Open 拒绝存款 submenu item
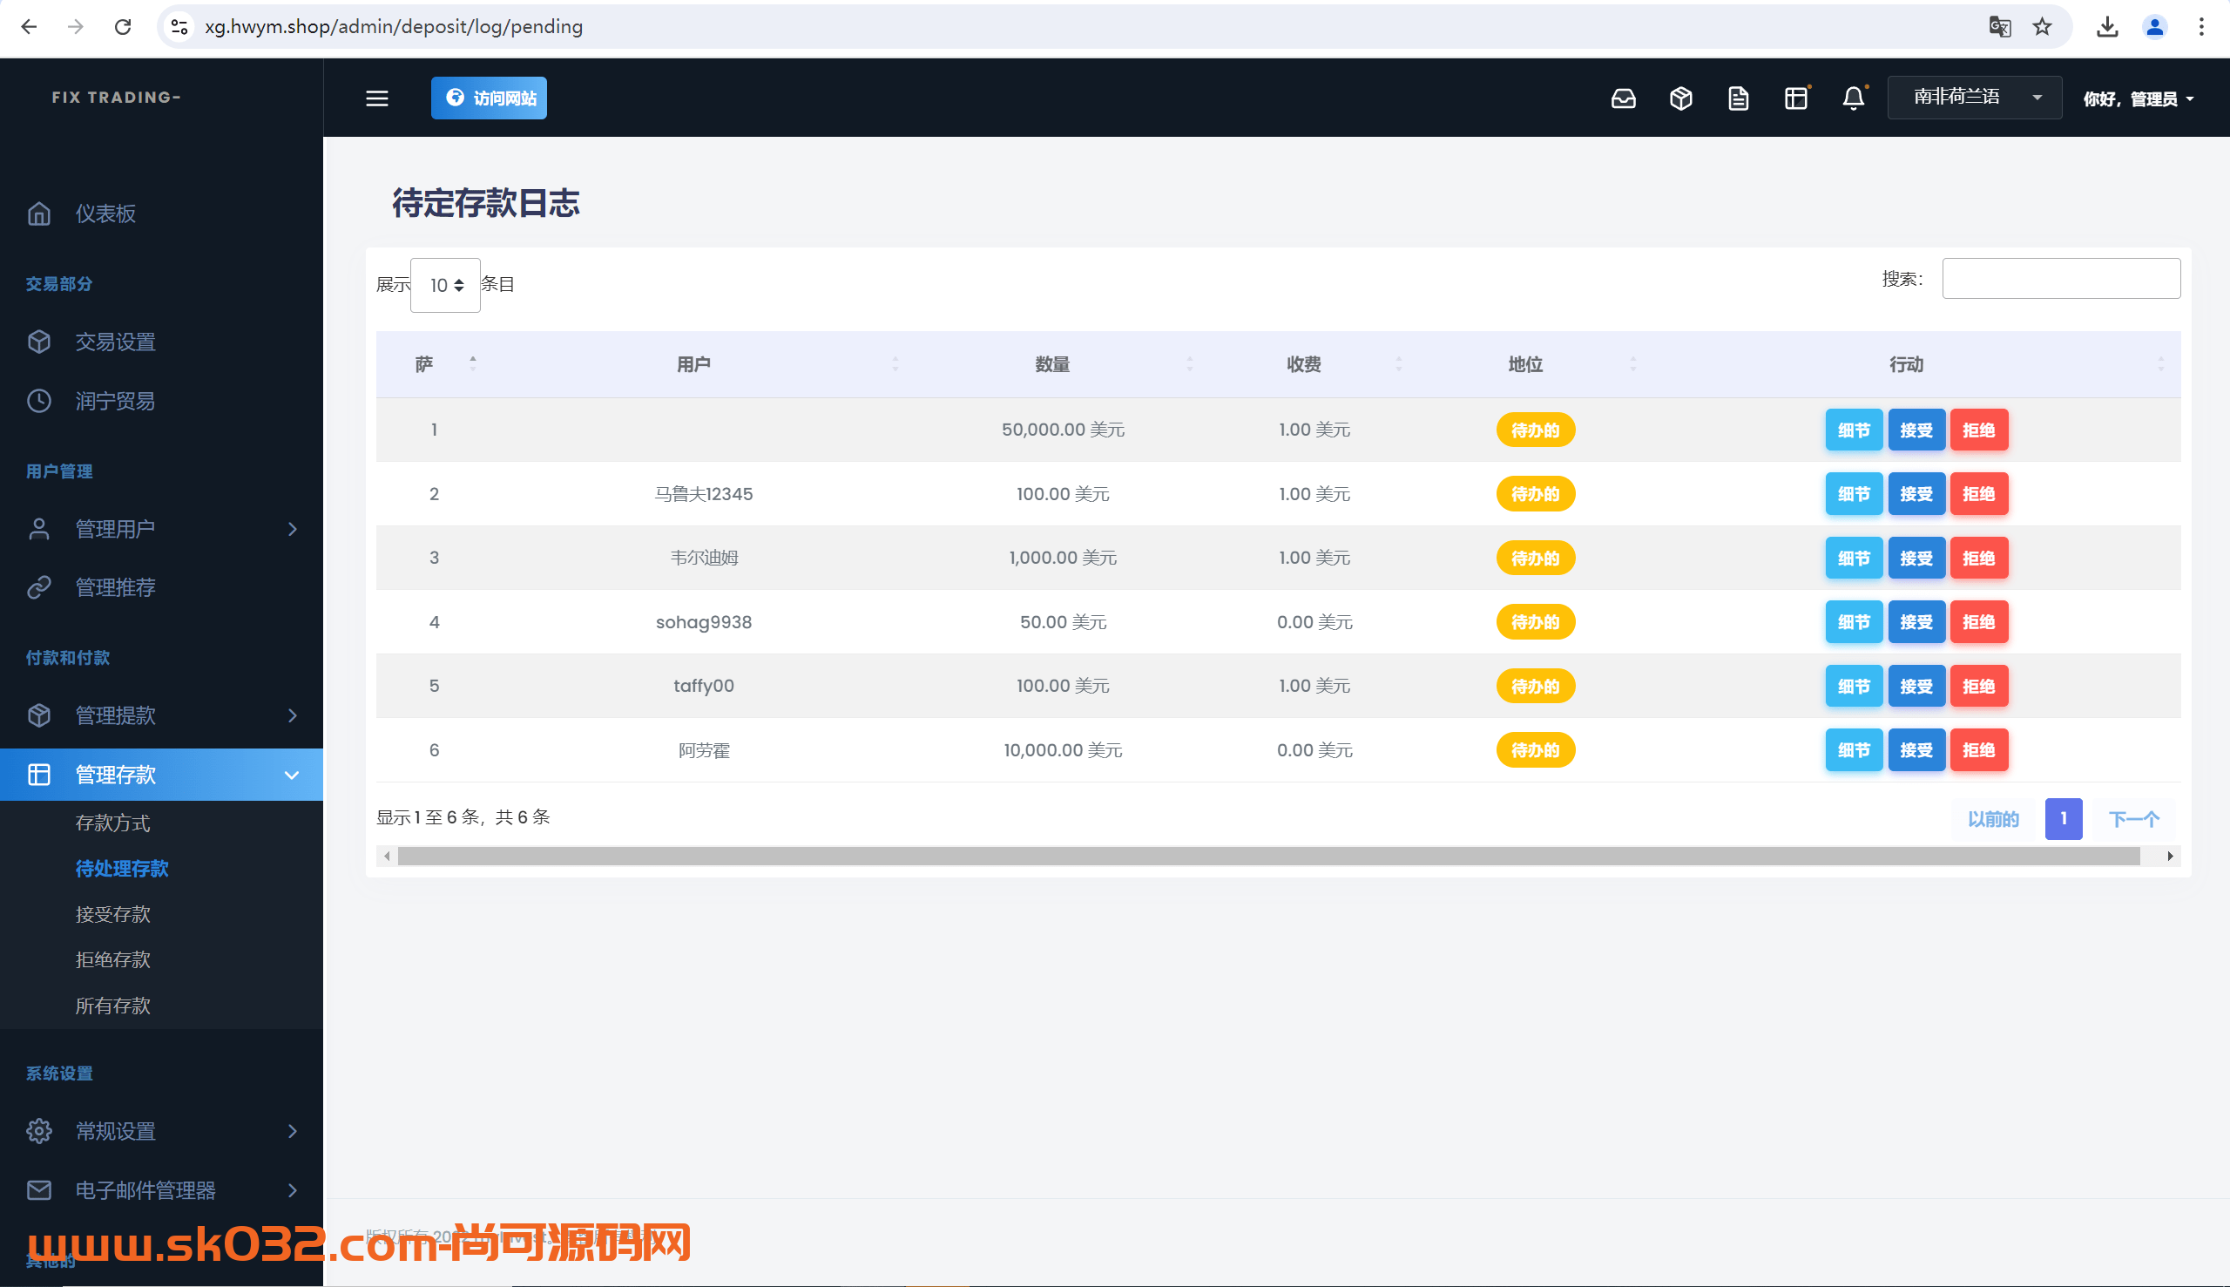Screen dimensions: 2230x1287 click(113, 959)
